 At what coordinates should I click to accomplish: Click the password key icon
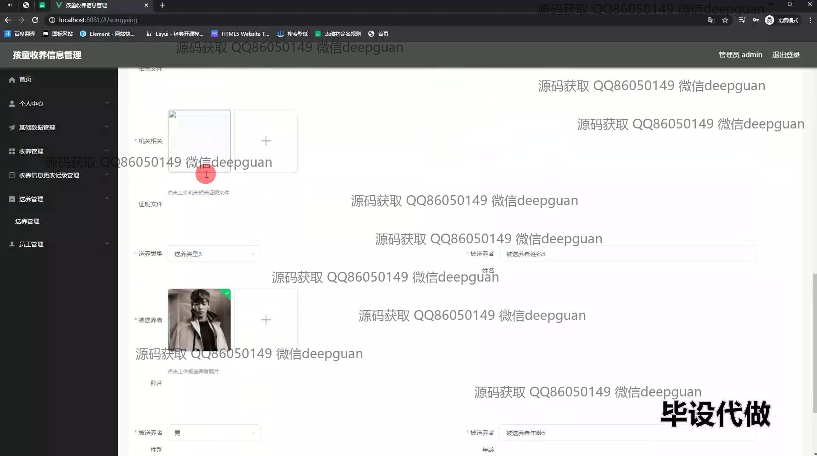tap(756, 20)
